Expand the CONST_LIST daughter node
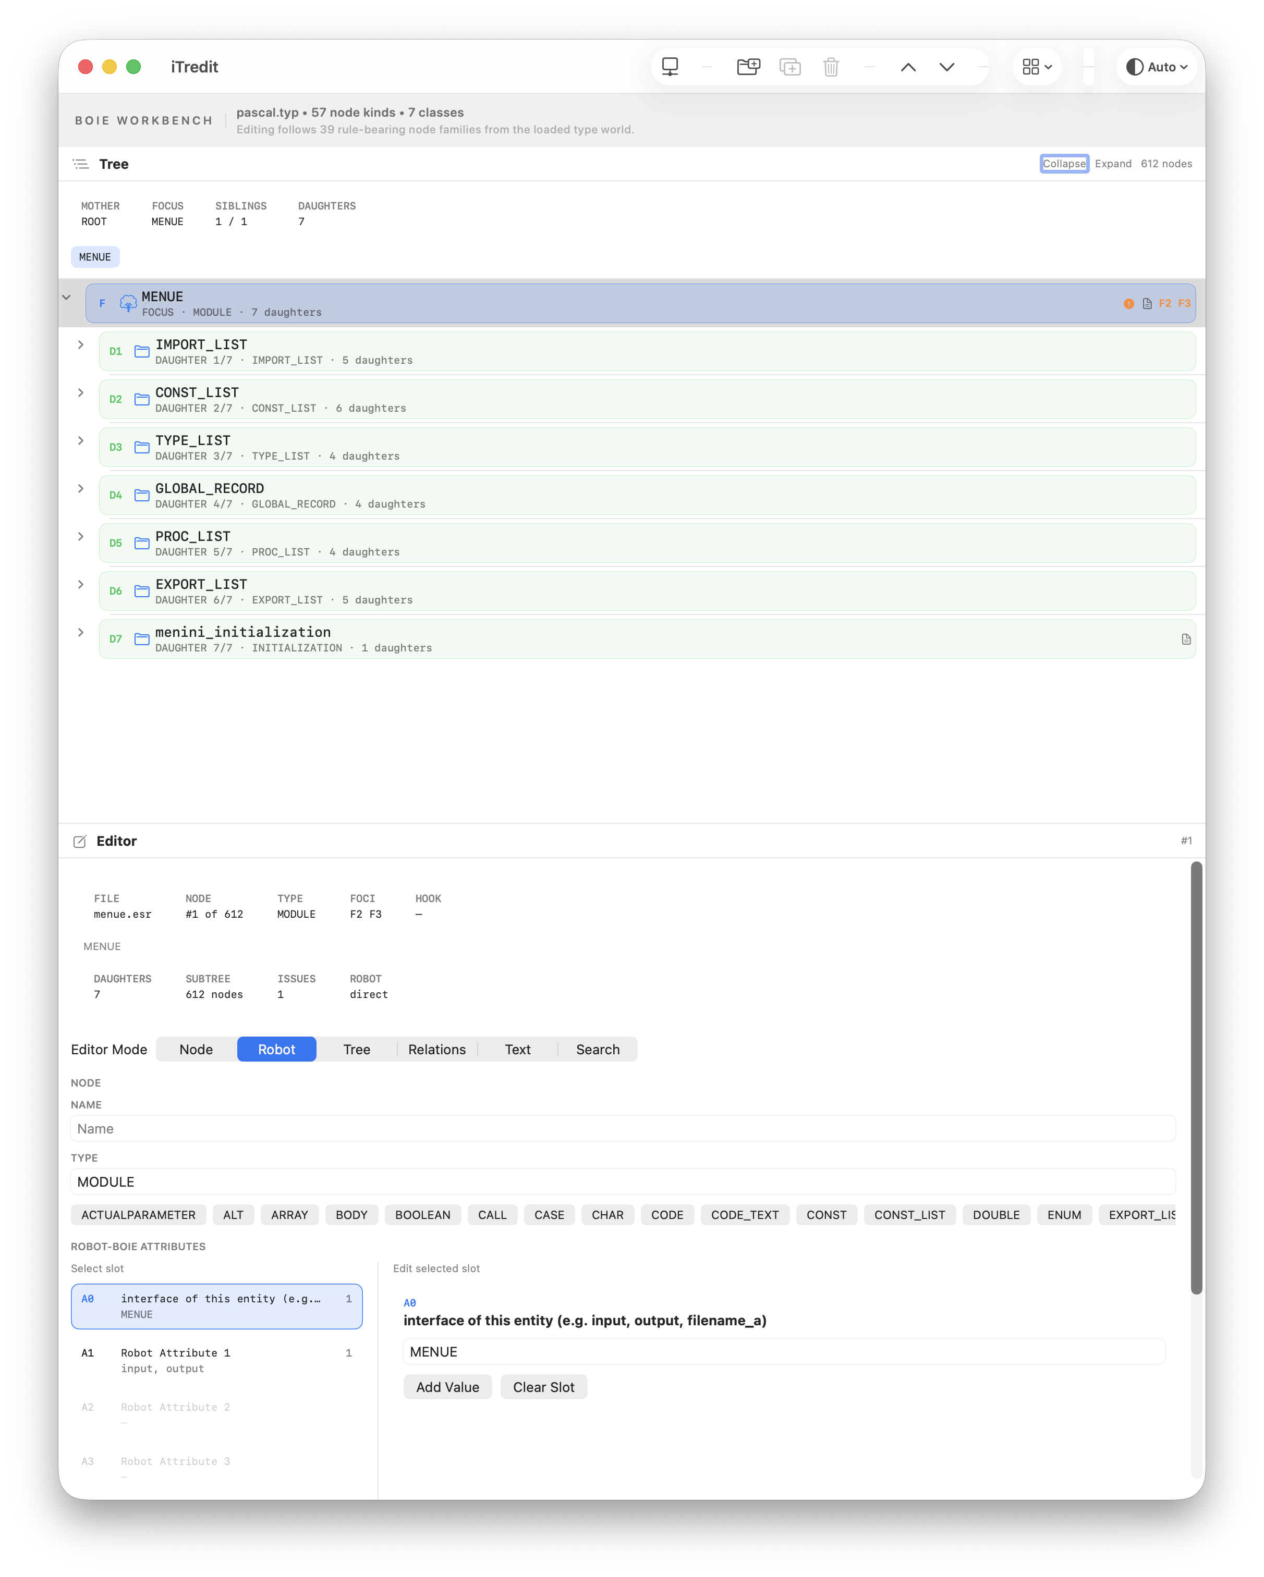 (x=80, y=392)
